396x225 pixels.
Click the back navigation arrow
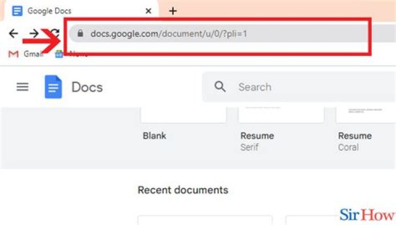point(13,34)
